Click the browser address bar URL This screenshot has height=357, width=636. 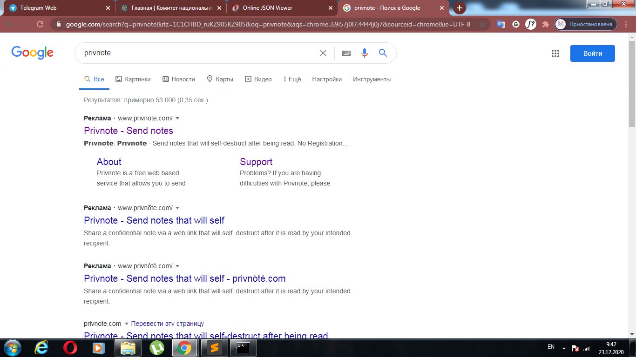268,24
